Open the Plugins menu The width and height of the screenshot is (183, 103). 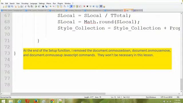pyautogui.click(x=60, y=3)
